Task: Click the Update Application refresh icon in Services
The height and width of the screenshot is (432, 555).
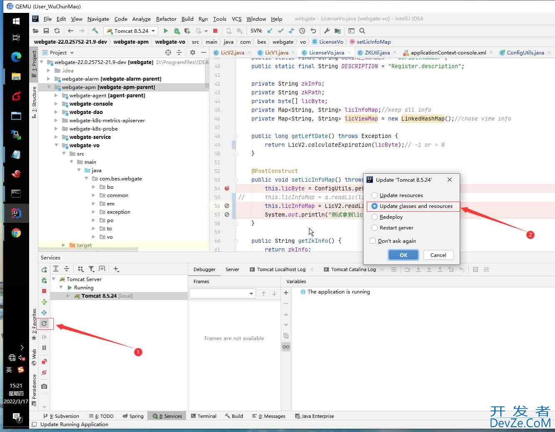Action: click(x=44, y=323)
